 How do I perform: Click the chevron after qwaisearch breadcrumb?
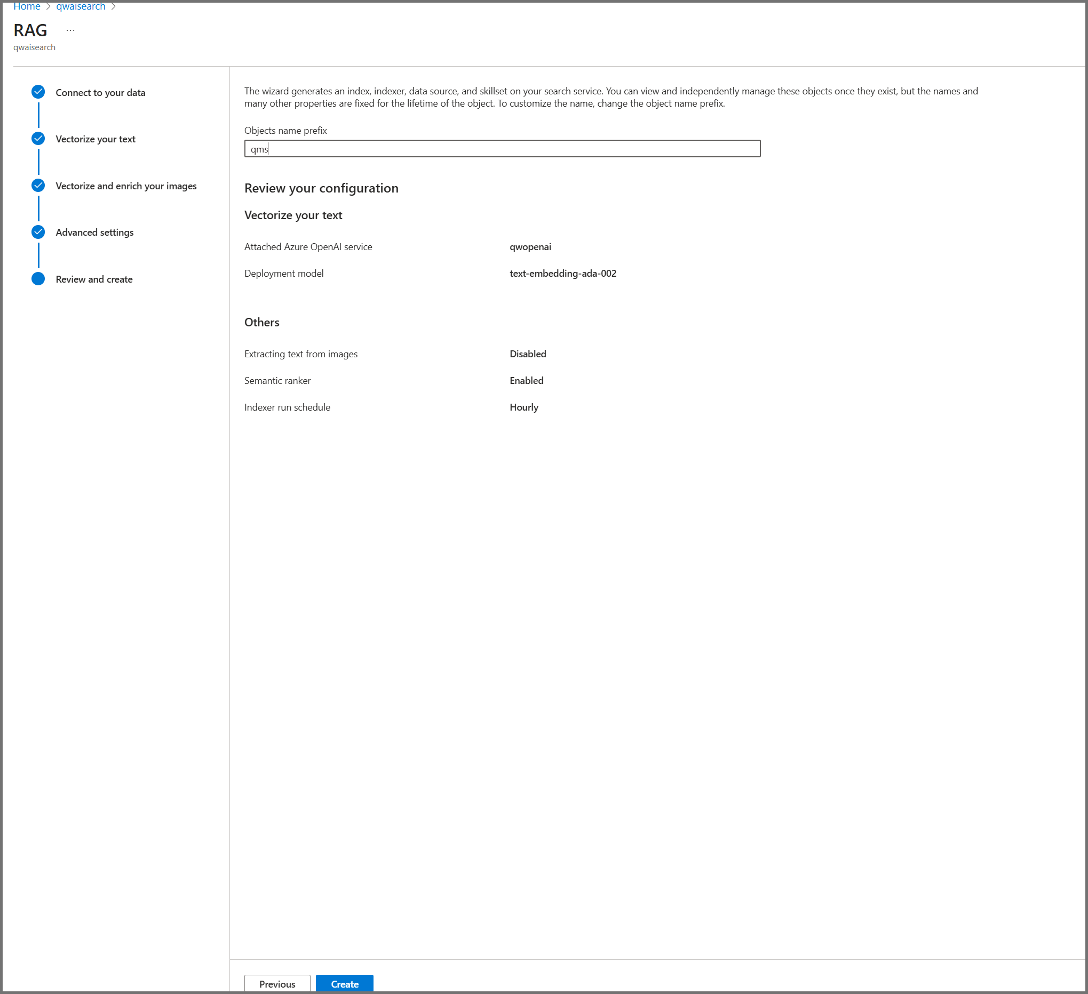pos(113,6)
